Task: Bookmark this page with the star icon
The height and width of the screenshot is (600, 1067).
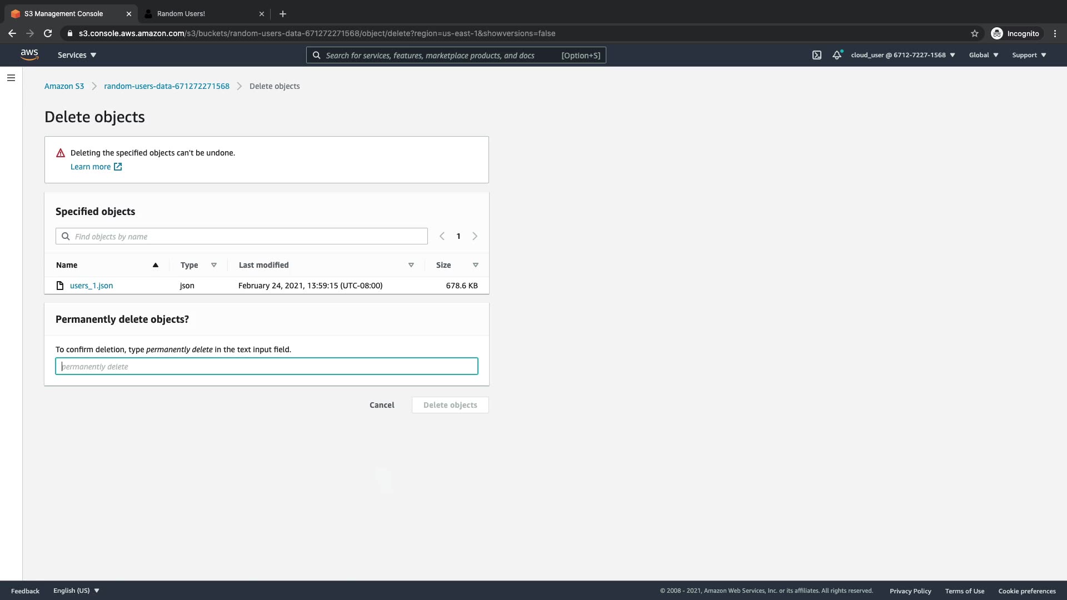Action: [974, 33]
